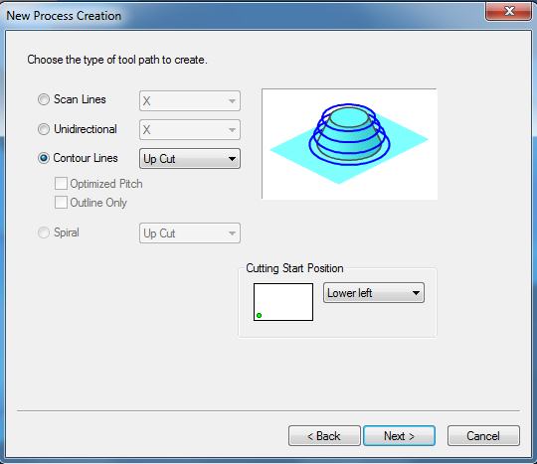This screenshot has width=537, height=464.
Task: Click the 'Choose the type of tool path' text
Action: pos(117,60)
